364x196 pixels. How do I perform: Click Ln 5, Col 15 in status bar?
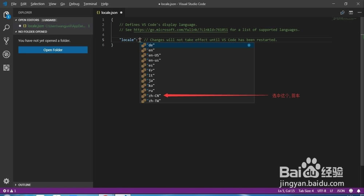[286, 191]
